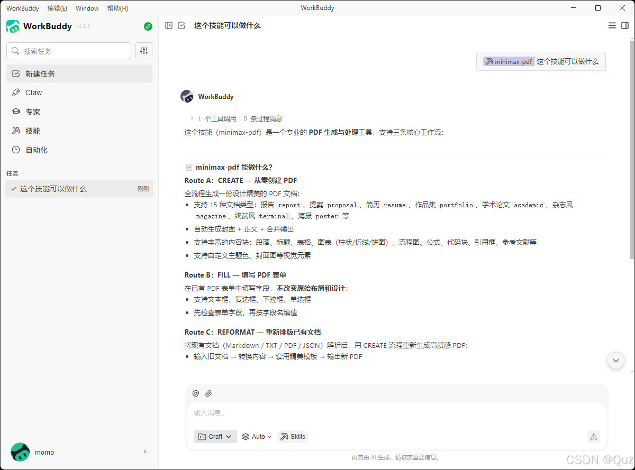Click the attachment paperclip icon in message box
The width and height of the screenshot is (635, 470).
pyautogui.click(x=208, y=393)
